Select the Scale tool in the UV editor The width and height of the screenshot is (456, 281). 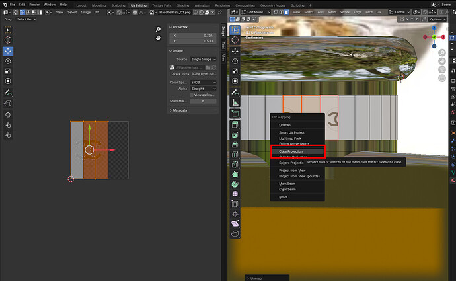[x=8, y=71]
